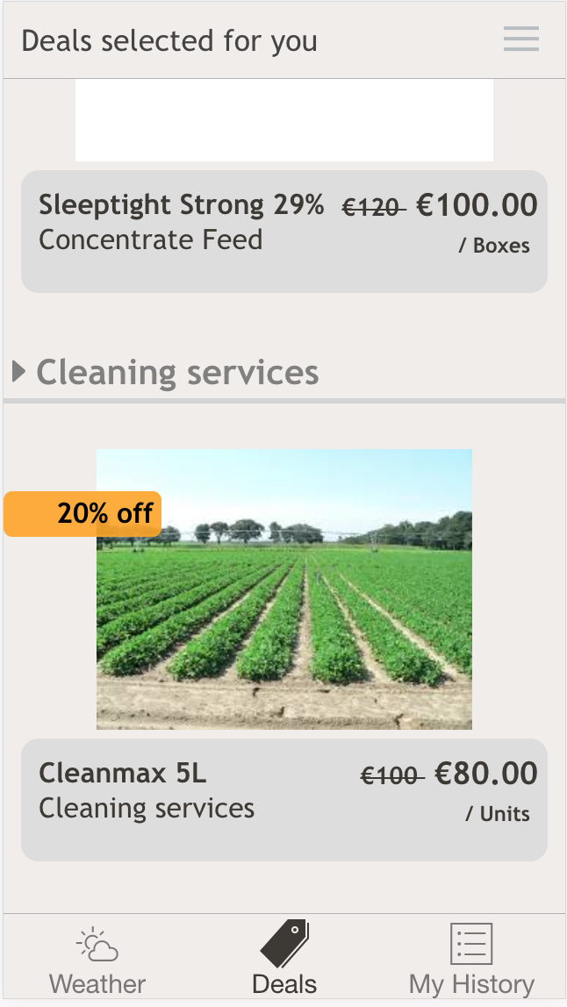
Task: Tap the Weather sun-cloud icon
Action: (x=97, y=945)
